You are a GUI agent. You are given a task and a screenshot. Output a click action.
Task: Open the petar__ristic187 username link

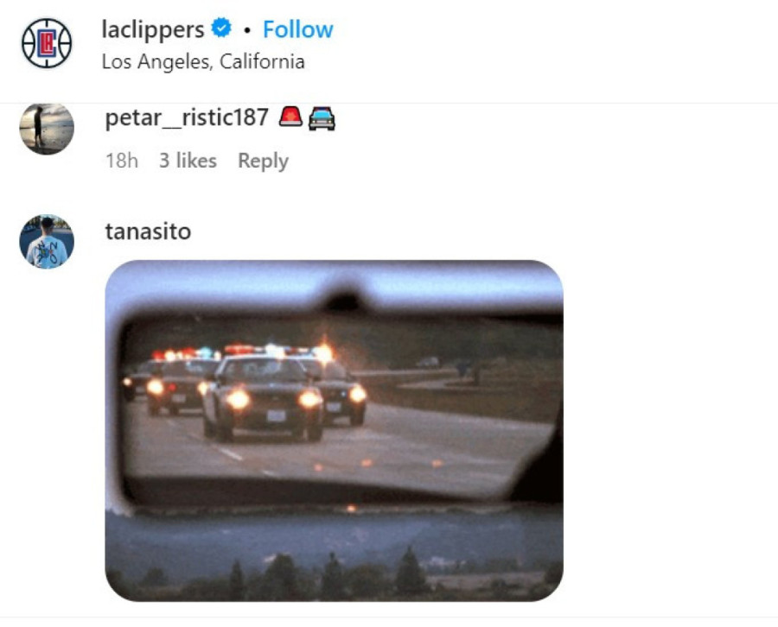(x=187, y=118)
